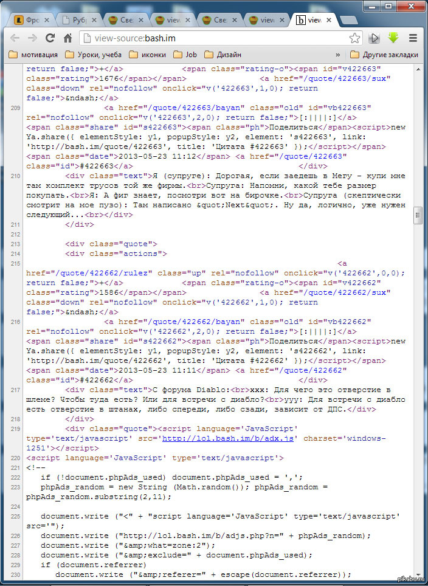Viewport: 428px width, 586px height.
Task: Open the Уроки, учеба bookmarks folder
Action: tap(94, 55)
